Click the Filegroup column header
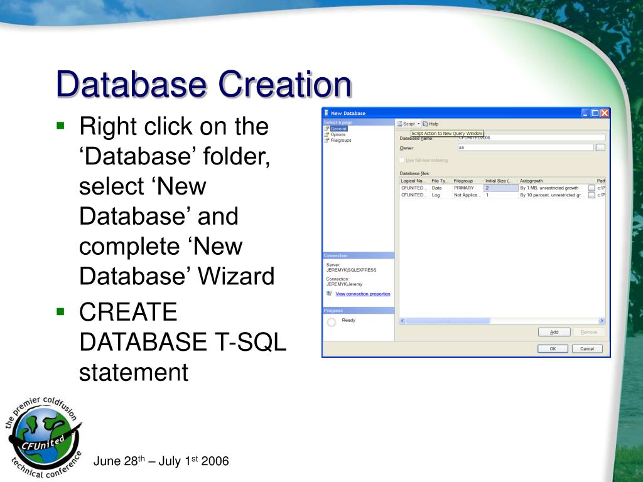This screenshot has height=482, width=643. (x=467, y=181)
